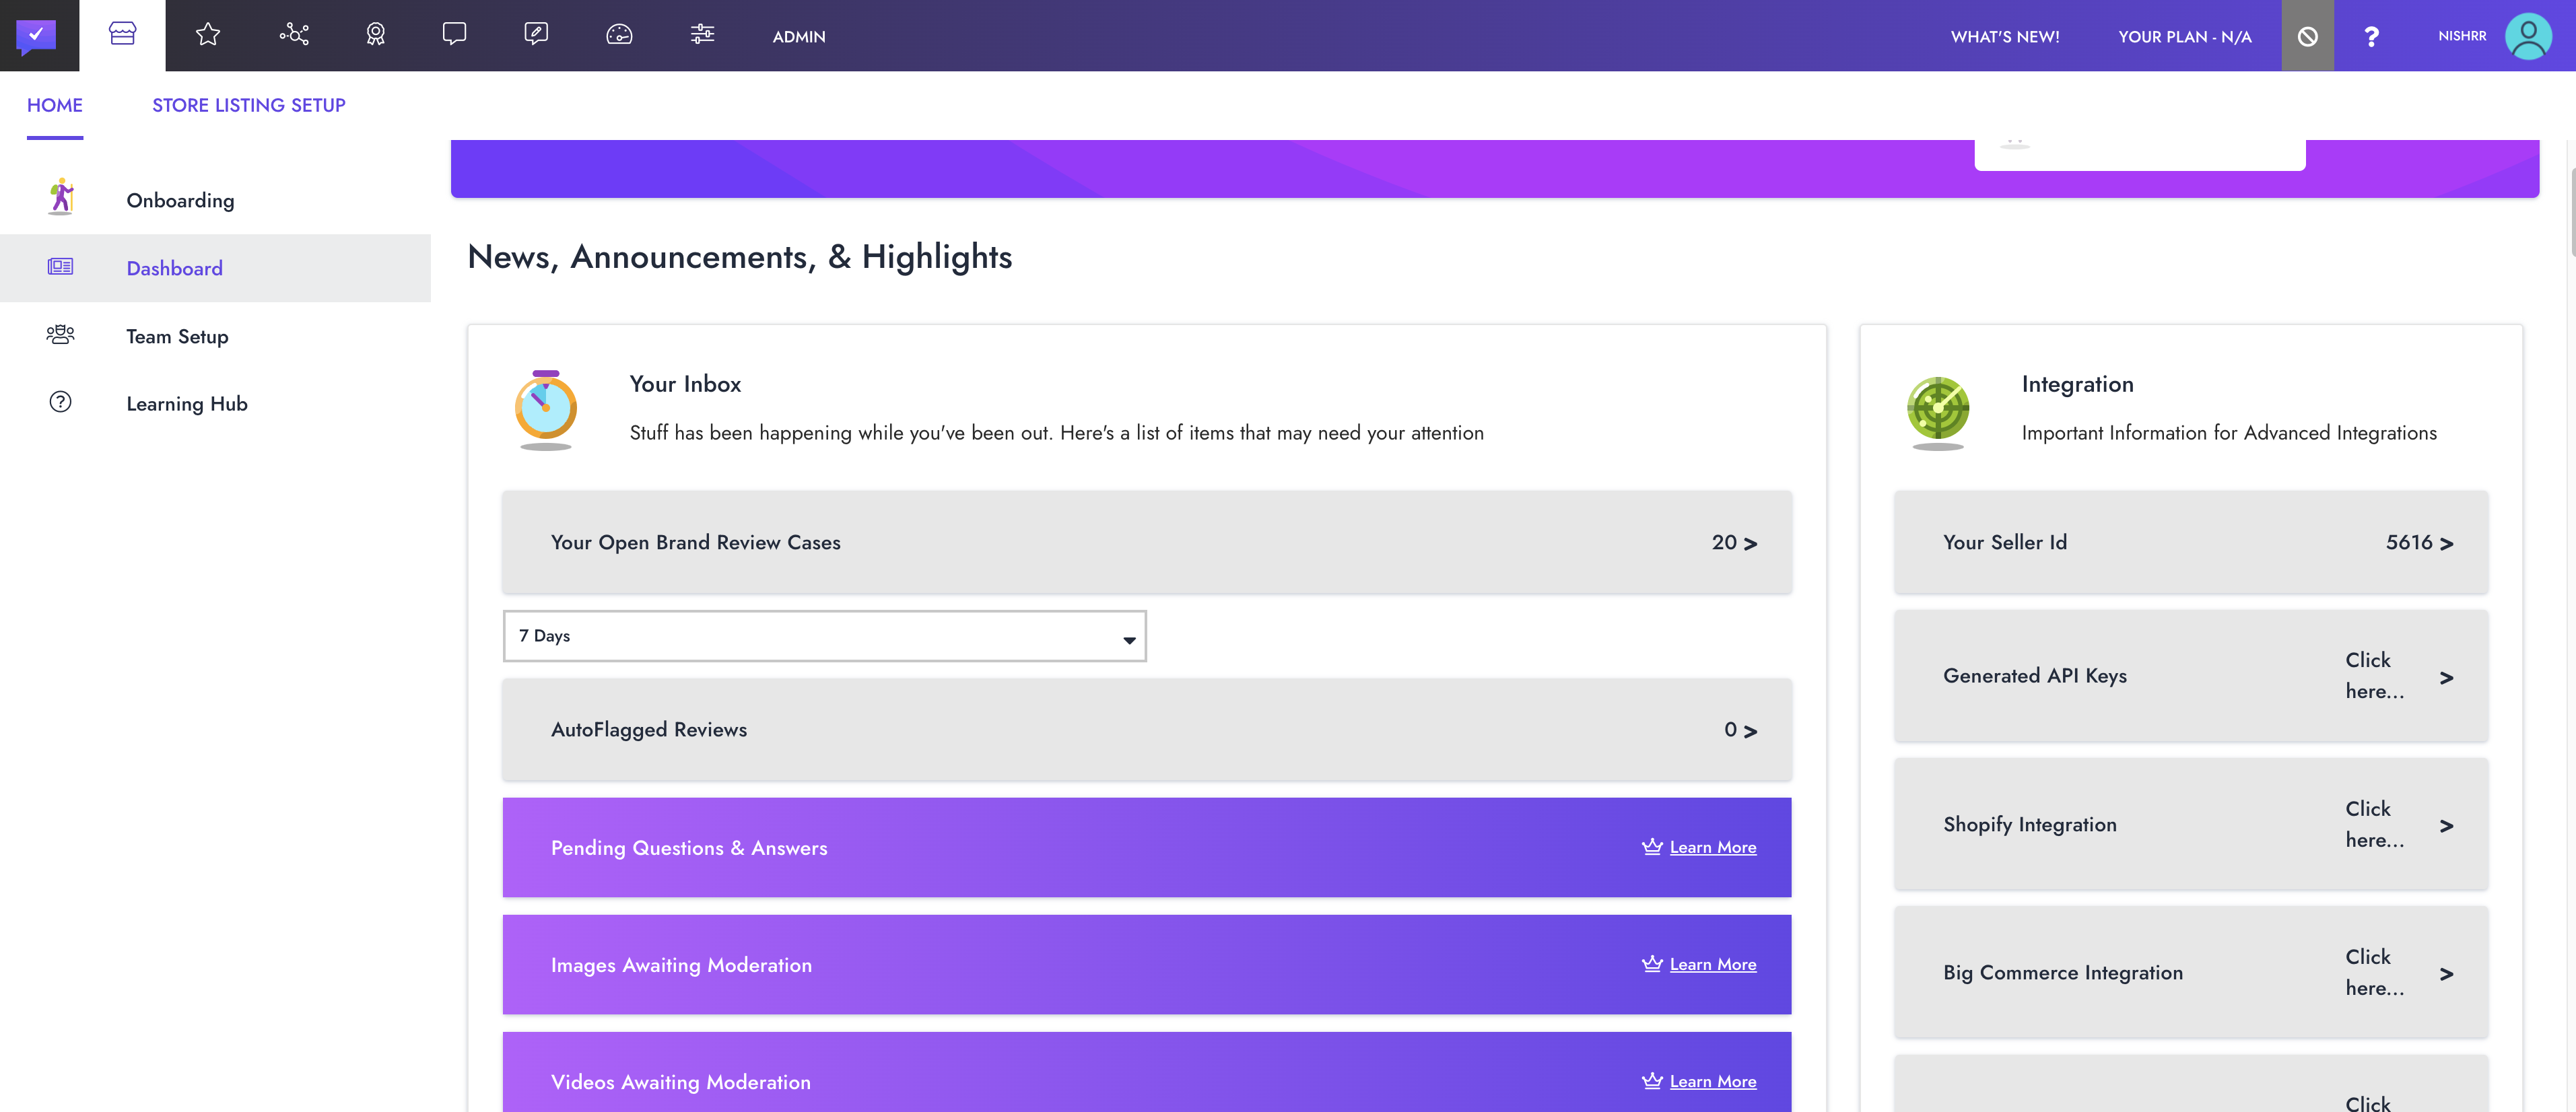Viewport: 2576px width, 1112px height.
Task: Select Dashboard in the sidebar
Action: pyautogui.click(x=215, y=268)
